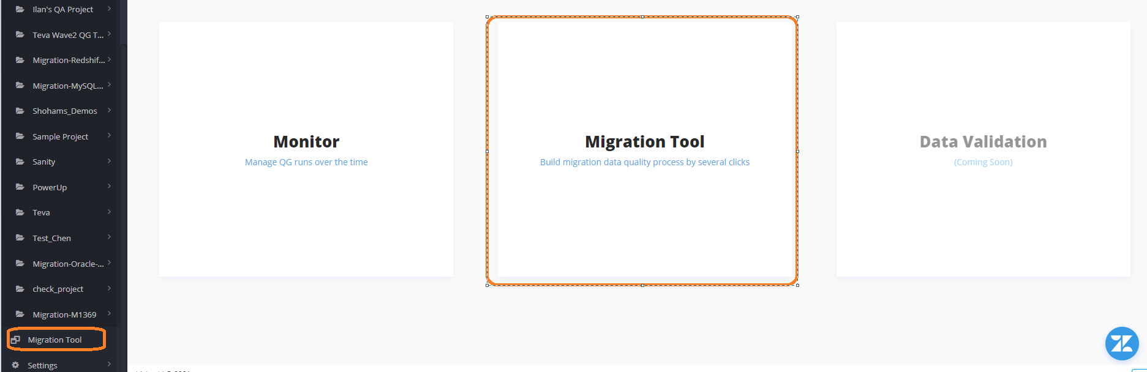Expand Ilan's QA Project chevron
Image resolution: width=1147 pixels, height=372 pixels.
pyautogui.click(x=109, y=9)
